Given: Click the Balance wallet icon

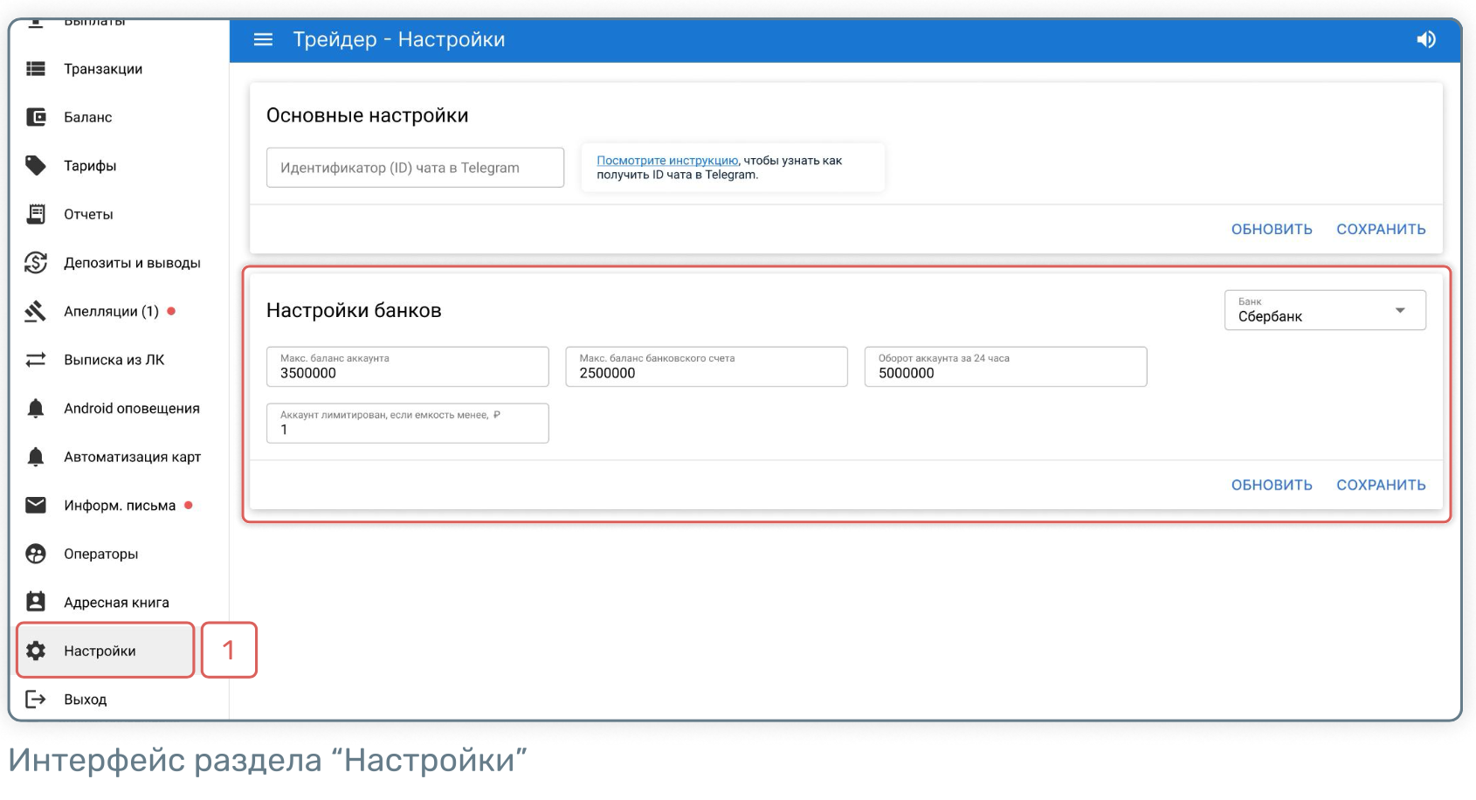Looking at the screenshot, I should 36,117.
